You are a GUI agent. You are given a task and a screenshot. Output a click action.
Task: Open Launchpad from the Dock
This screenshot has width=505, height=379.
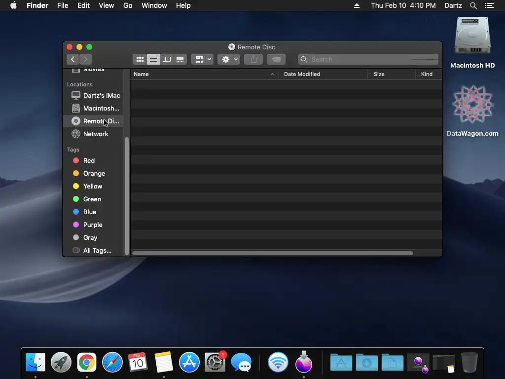click(61, 362)
